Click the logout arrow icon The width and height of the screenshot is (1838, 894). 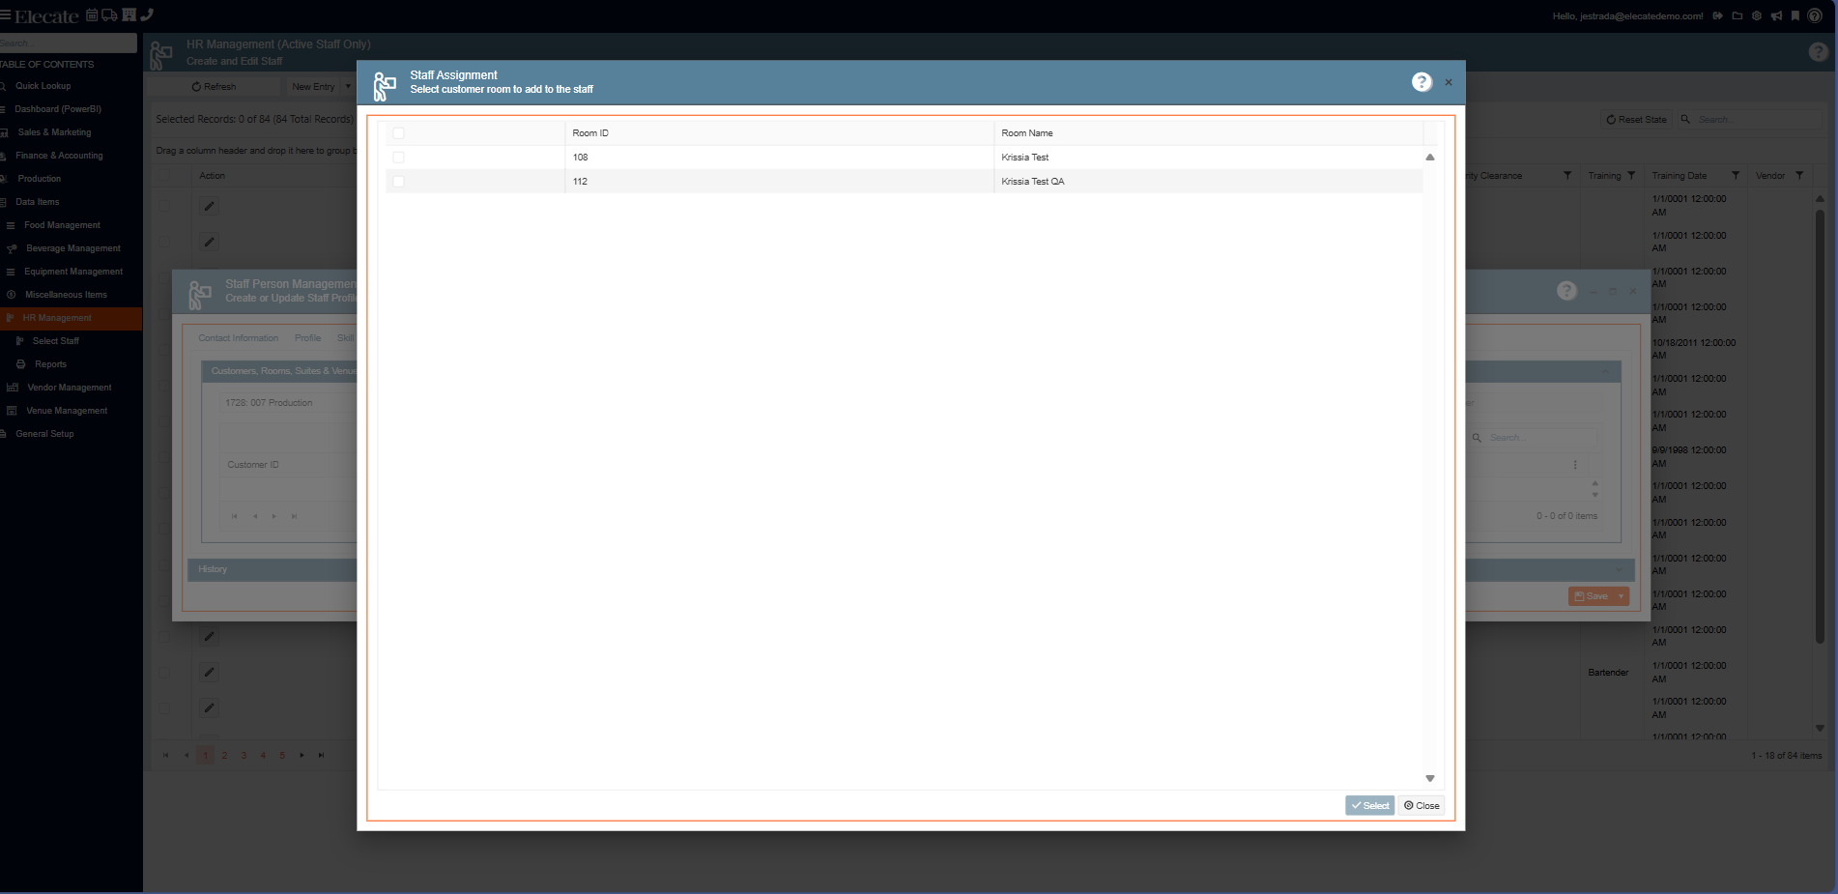coord(1717,15)
